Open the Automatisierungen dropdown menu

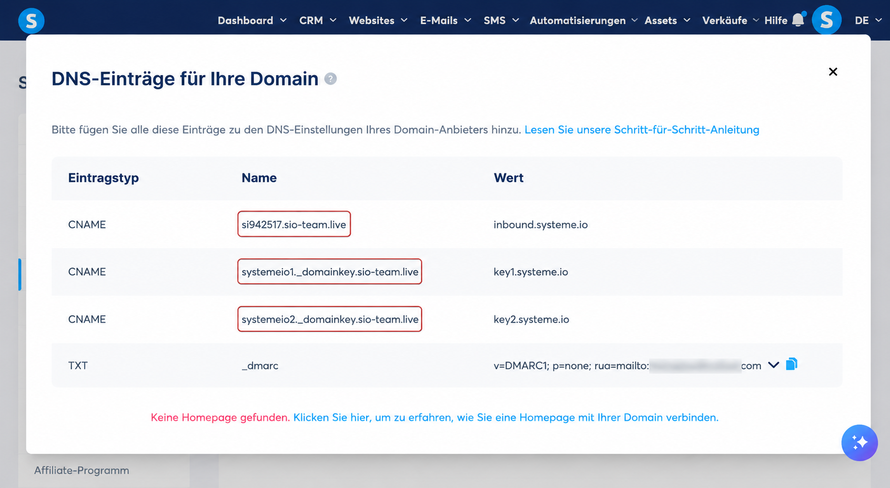[x=583, y=20]
